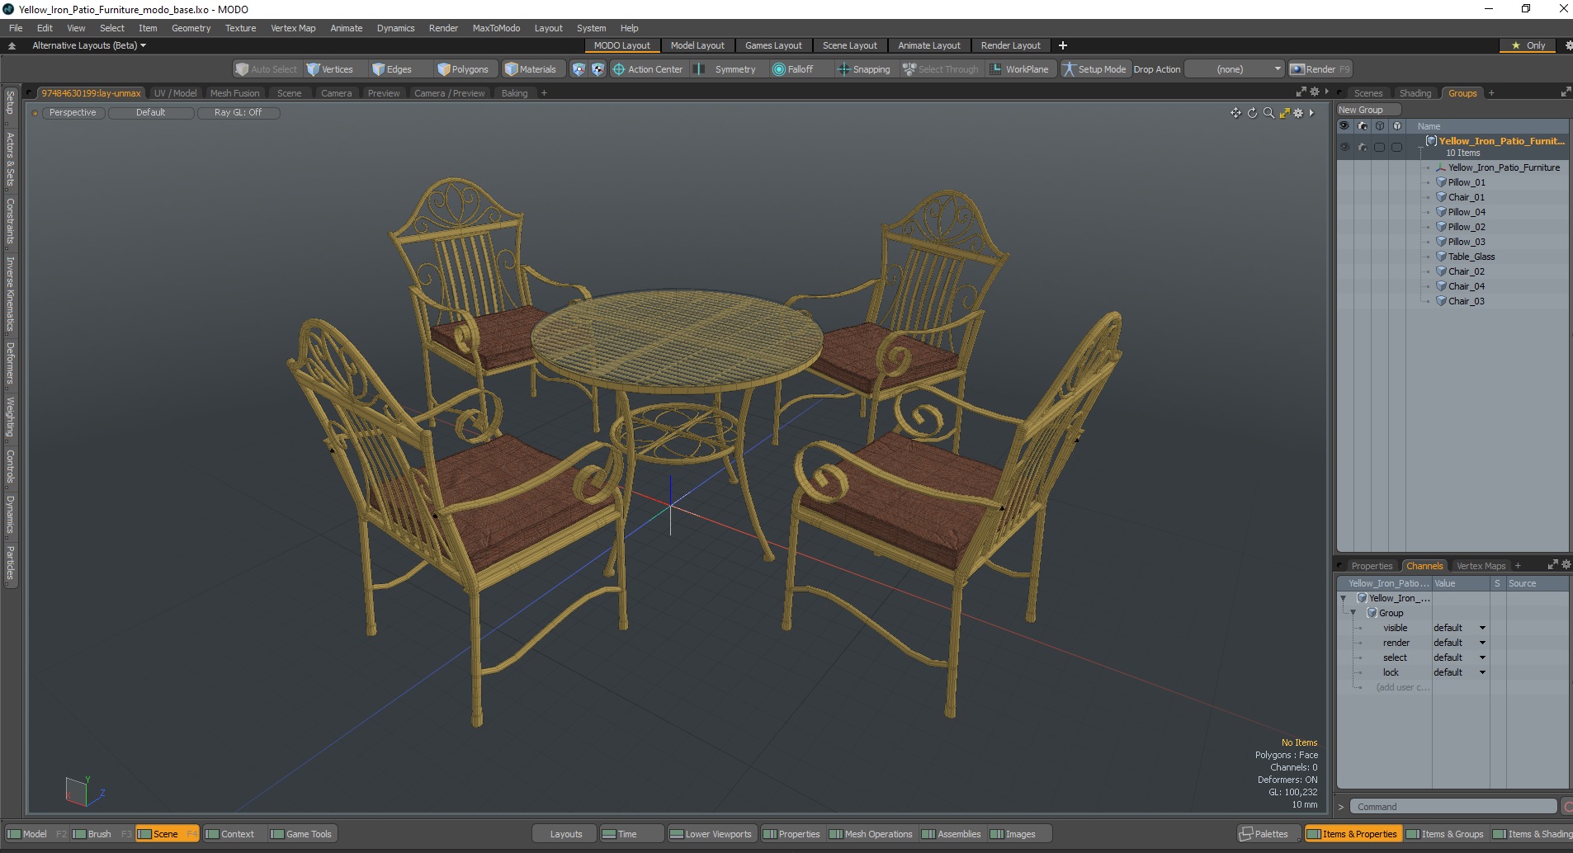The image size is (1573, 853).
Task: Switch to Materials selection mode
Action: pyautogui.click(x=531, y=69)
